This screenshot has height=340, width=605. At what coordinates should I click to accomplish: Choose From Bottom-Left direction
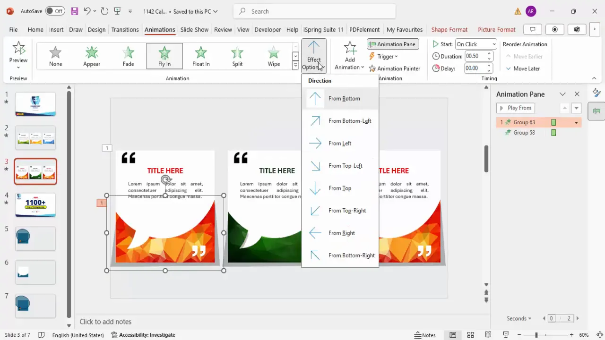(340, 121)
